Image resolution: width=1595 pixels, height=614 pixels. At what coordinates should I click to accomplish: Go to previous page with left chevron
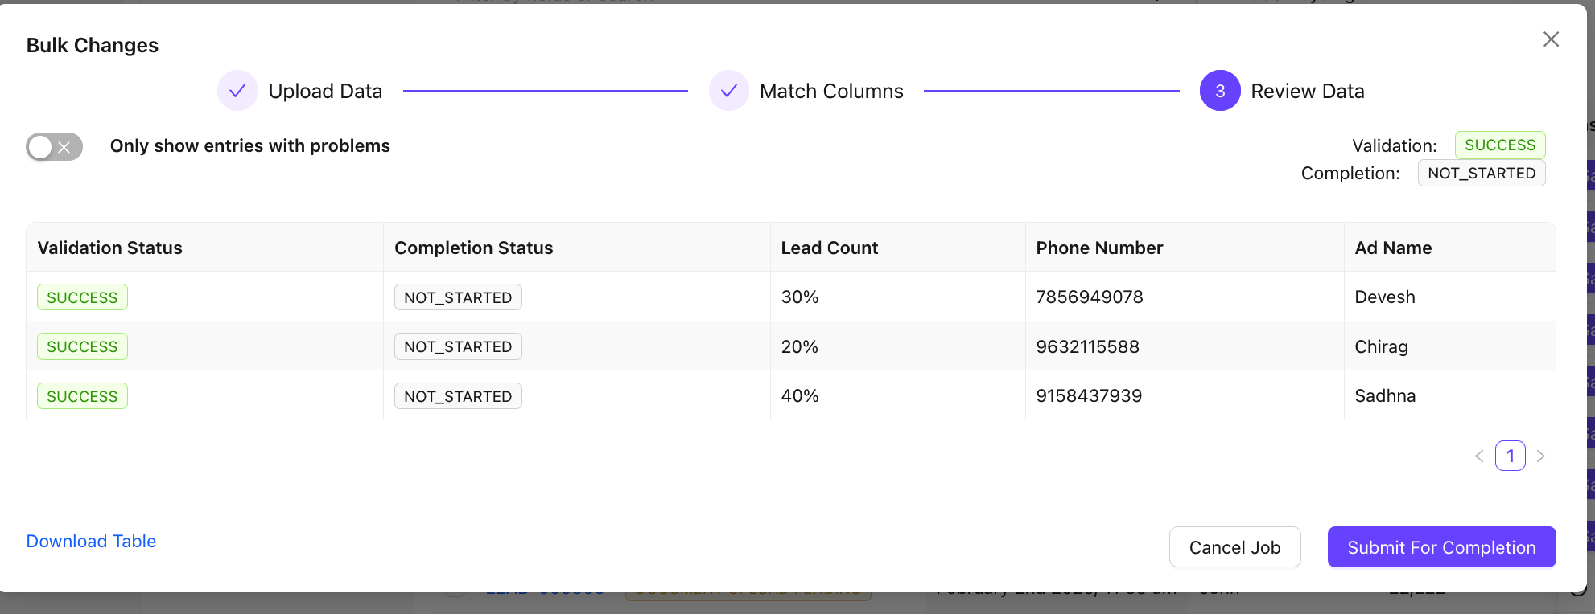click(x=1479, y=456)
